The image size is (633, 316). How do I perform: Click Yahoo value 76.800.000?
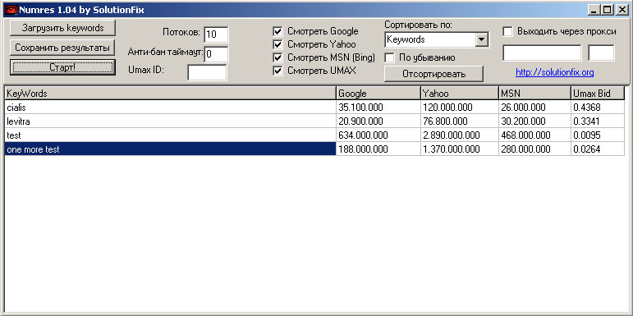pyautogui.click(x=445, y=121)
